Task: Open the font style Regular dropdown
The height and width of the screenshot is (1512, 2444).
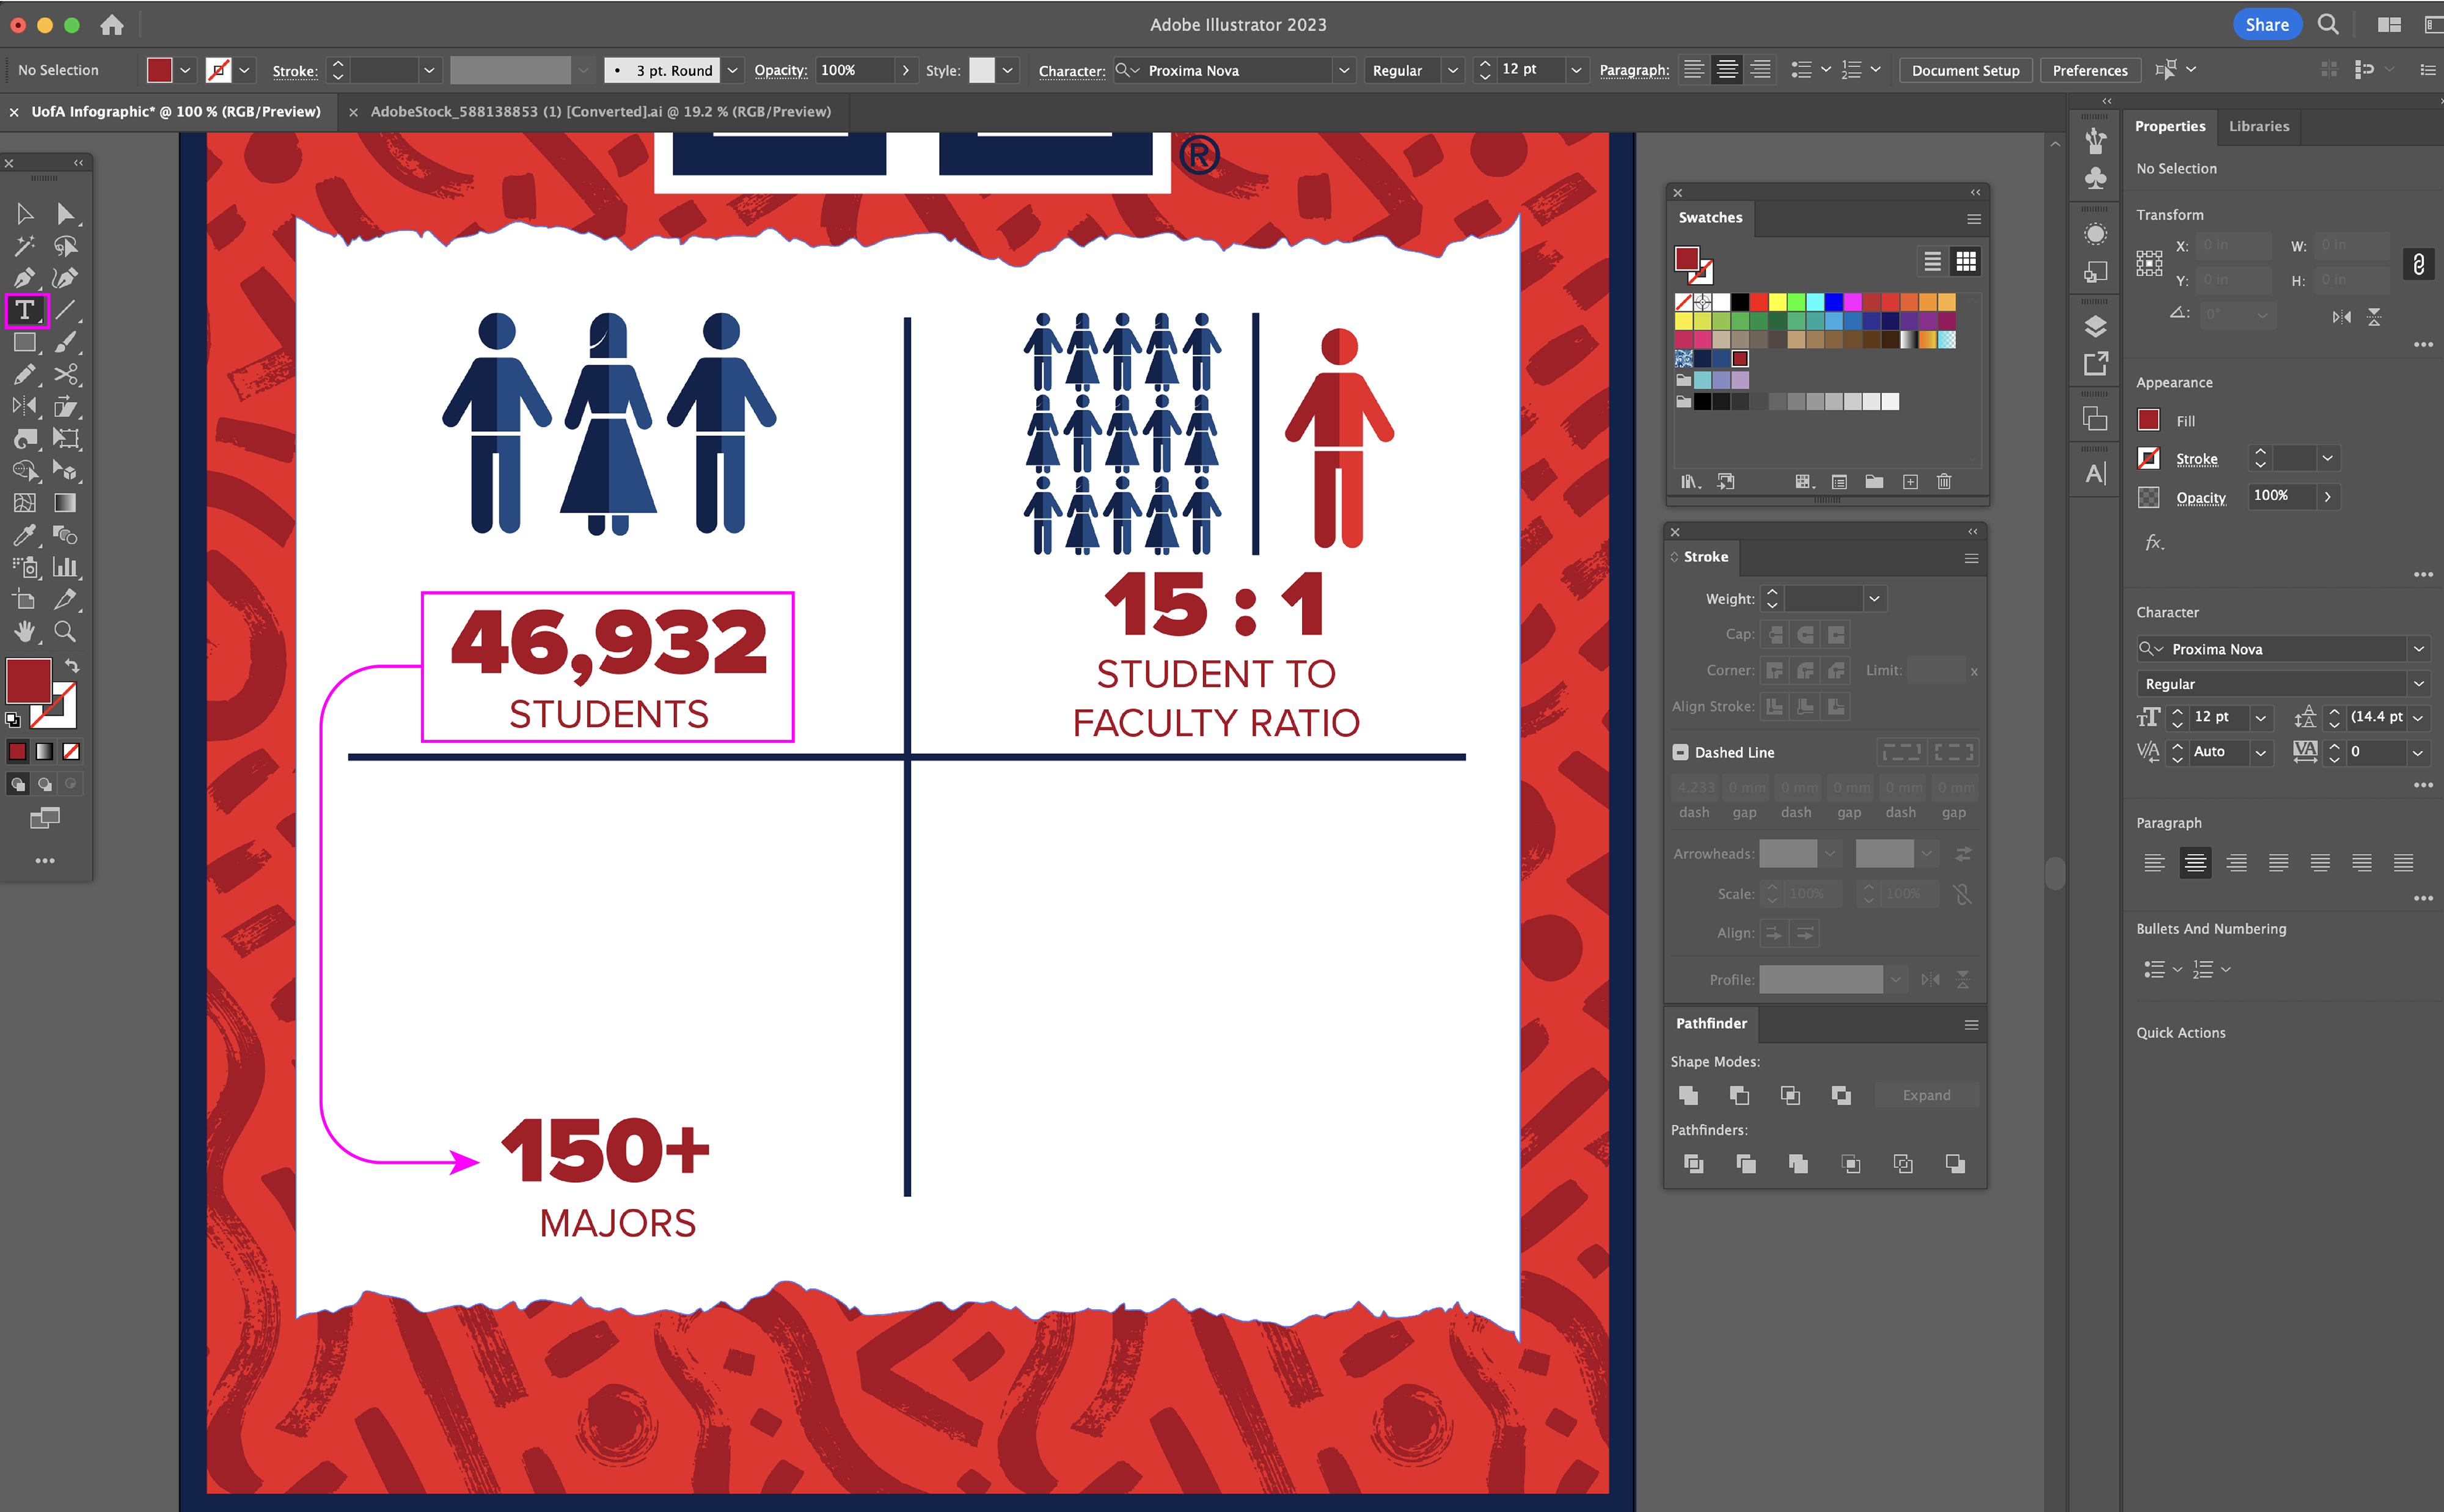Action: click(1452, 70)
